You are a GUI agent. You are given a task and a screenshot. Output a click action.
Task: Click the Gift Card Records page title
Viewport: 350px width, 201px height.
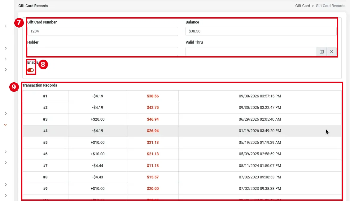point(33,6)
